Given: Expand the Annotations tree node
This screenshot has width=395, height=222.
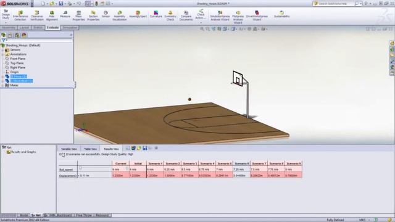Looking at the screenshot, I should [x=2, y=54].
